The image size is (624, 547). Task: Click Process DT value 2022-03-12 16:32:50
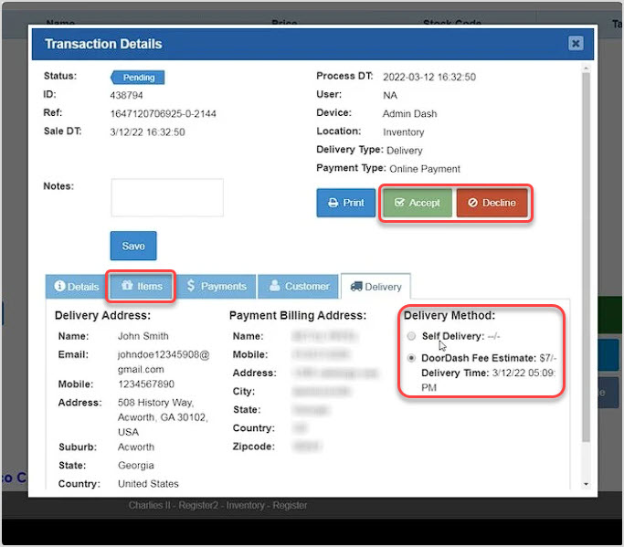click(x=429, y=78)
